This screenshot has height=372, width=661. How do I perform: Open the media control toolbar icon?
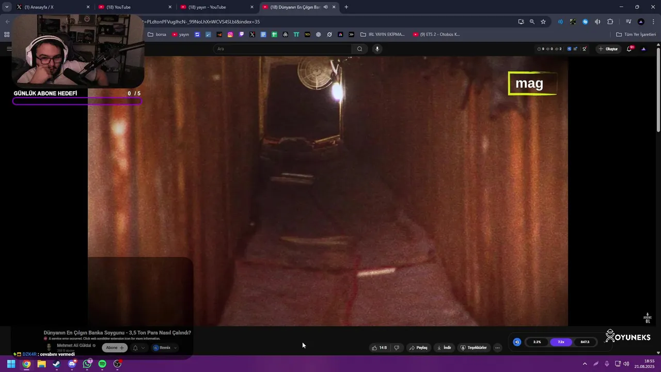point(628,22)
